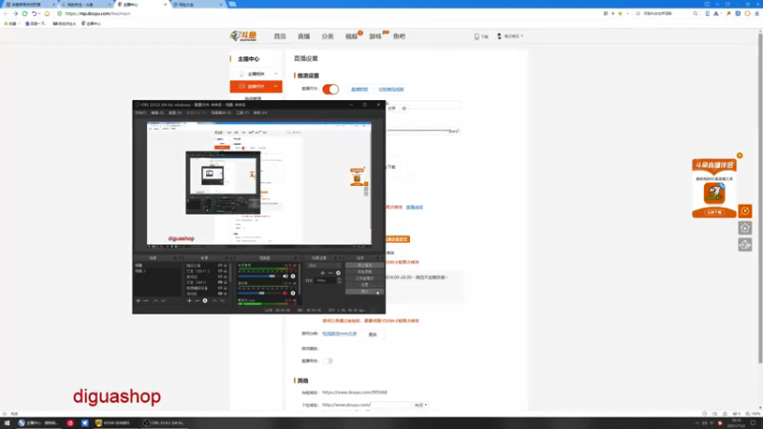Screen dimensions: 763x429
Task: Move source down in OBS Sources panel
Action: coord(222,300)
